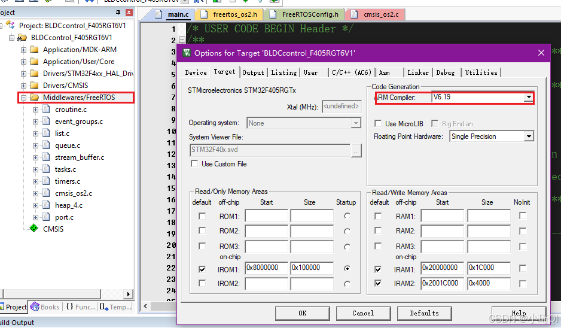561x328 pixels.
Task: Click the project workspace icon at tree root
Action: (11, 25)
